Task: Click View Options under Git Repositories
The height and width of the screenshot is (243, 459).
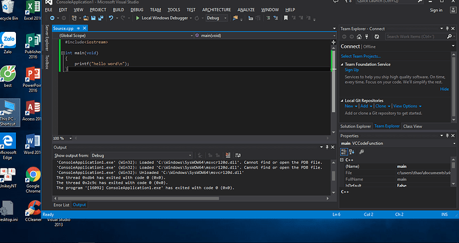Action: click(405, 106)
